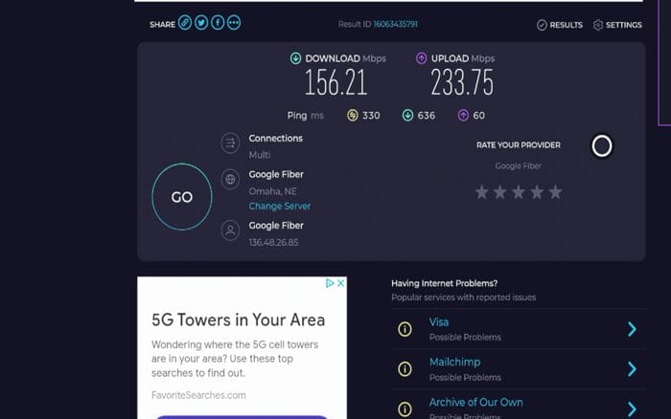
Task: Expand Archive of Our Own chevron
Action: pyautogui.click(x=632, y=408)
